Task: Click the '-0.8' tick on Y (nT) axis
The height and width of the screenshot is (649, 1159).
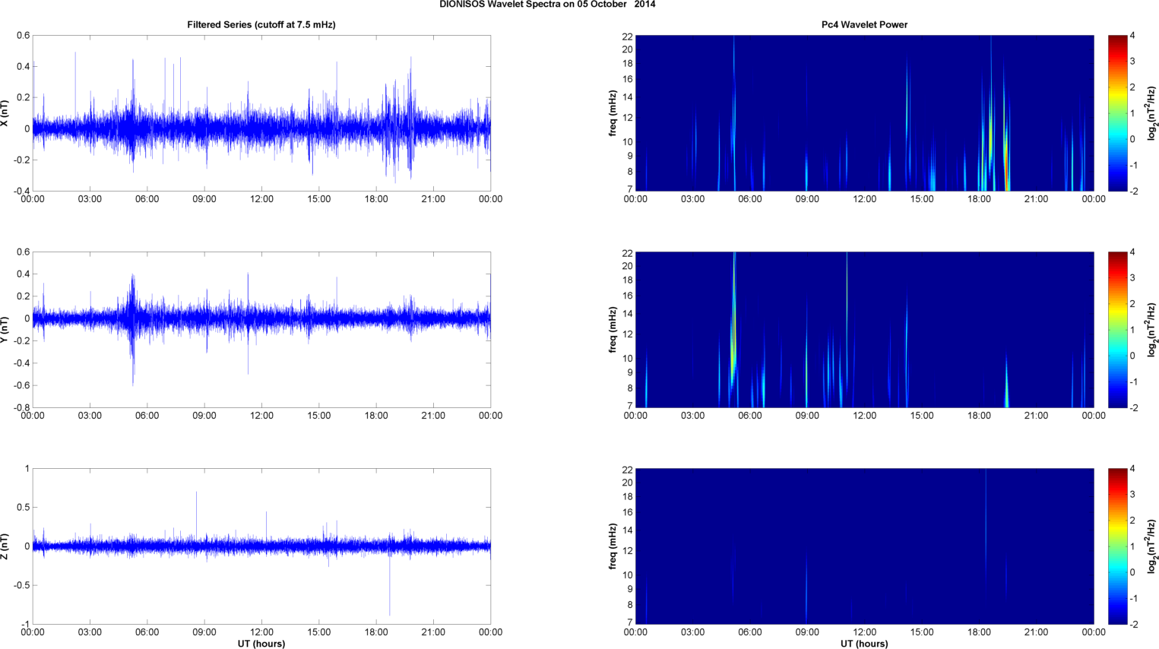Action: [21, 408]
